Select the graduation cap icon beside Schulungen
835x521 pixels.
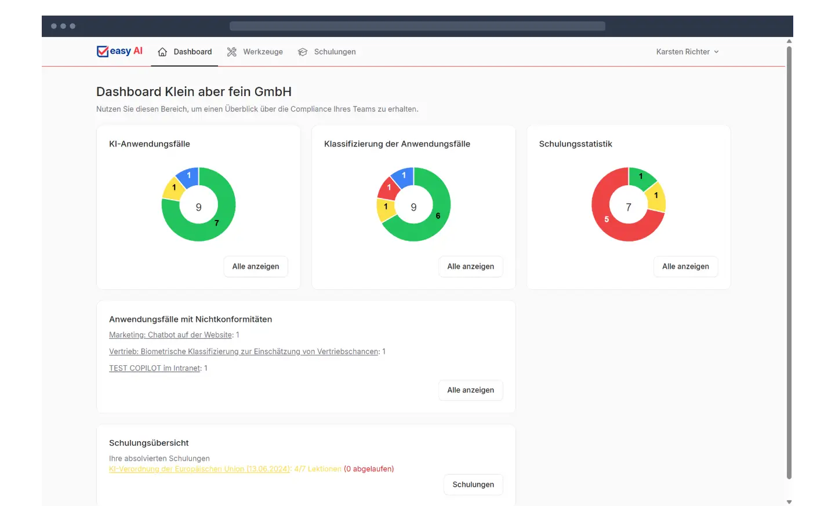(x=302, y=52)
